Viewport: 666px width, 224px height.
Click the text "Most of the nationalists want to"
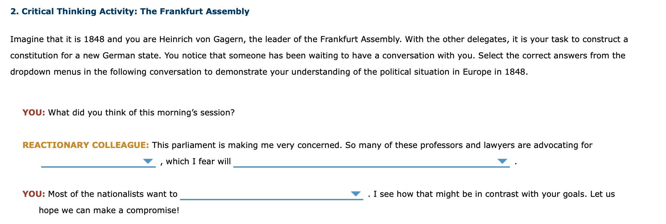(x=113, y=194)
